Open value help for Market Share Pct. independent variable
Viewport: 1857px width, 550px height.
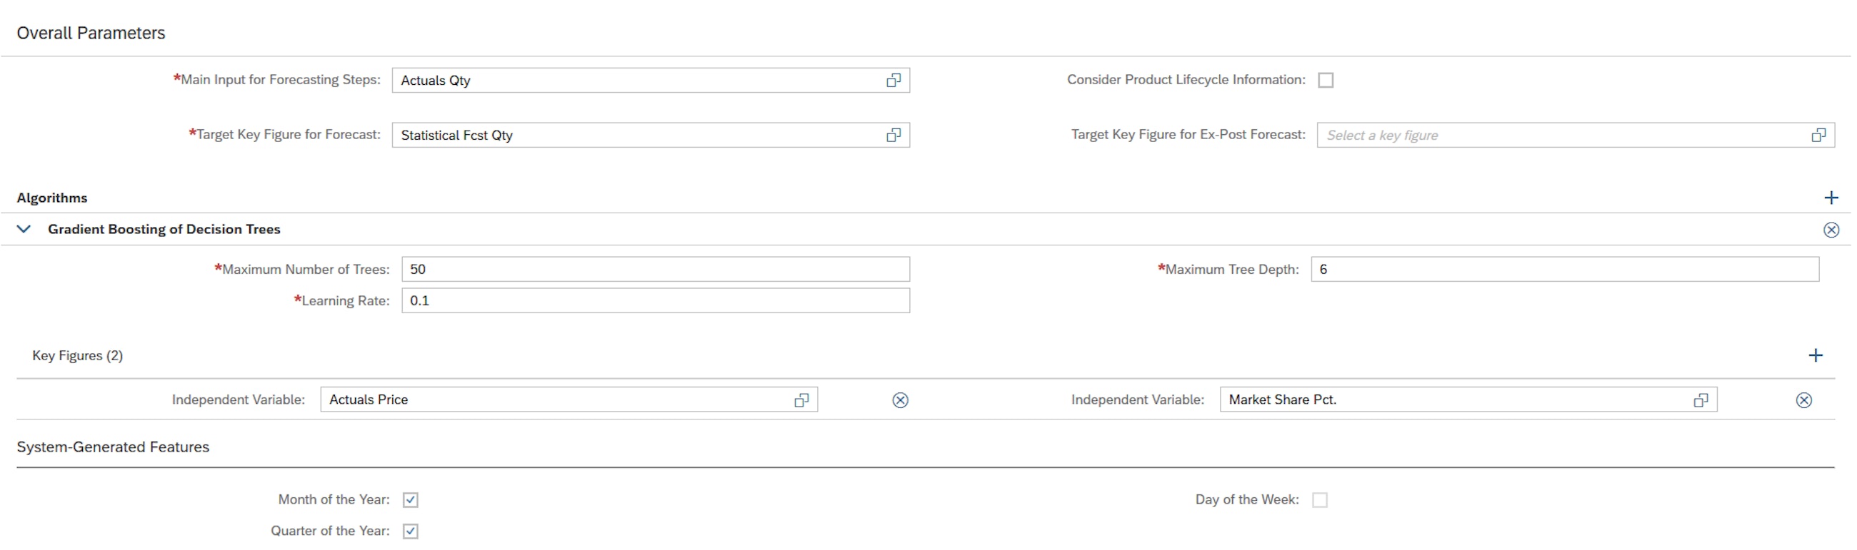[x=1701, y=400]
